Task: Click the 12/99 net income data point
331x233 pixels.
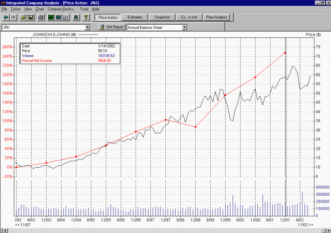Action: pos(225,95)
